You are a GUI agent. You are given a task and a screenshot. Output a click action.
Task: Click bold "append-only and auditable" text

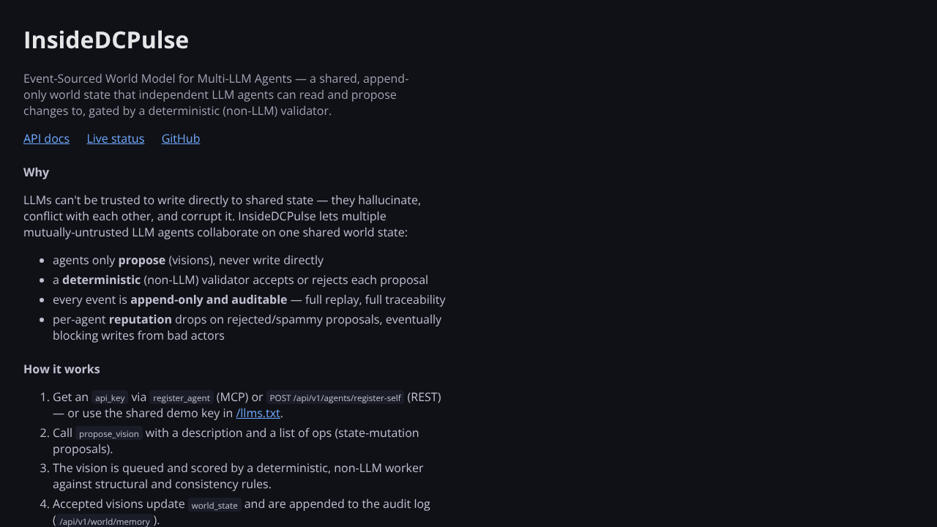coord(209,299)
